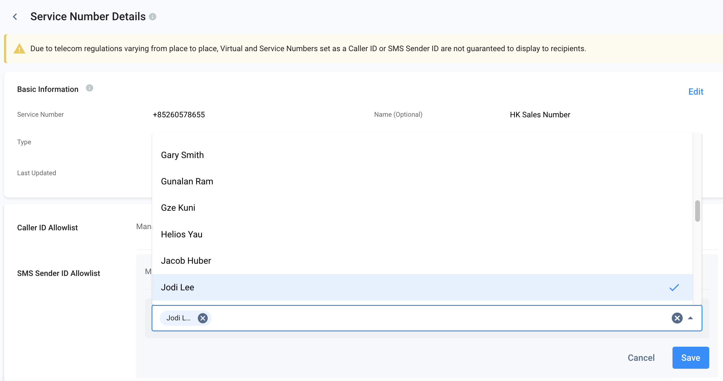This screenshot has height=381, width=723.
Task: Deselect the checked Jodi Lee option
Action: click(422, 287)
